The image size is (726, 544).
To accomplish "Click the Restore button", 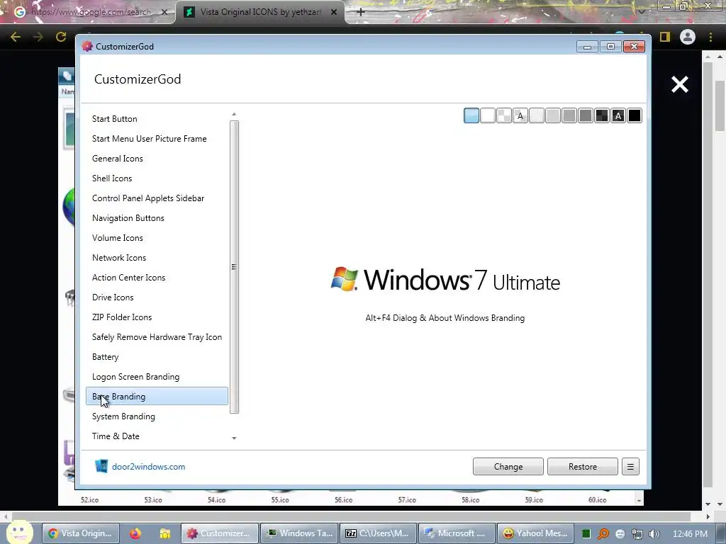I will coord(583,467).
